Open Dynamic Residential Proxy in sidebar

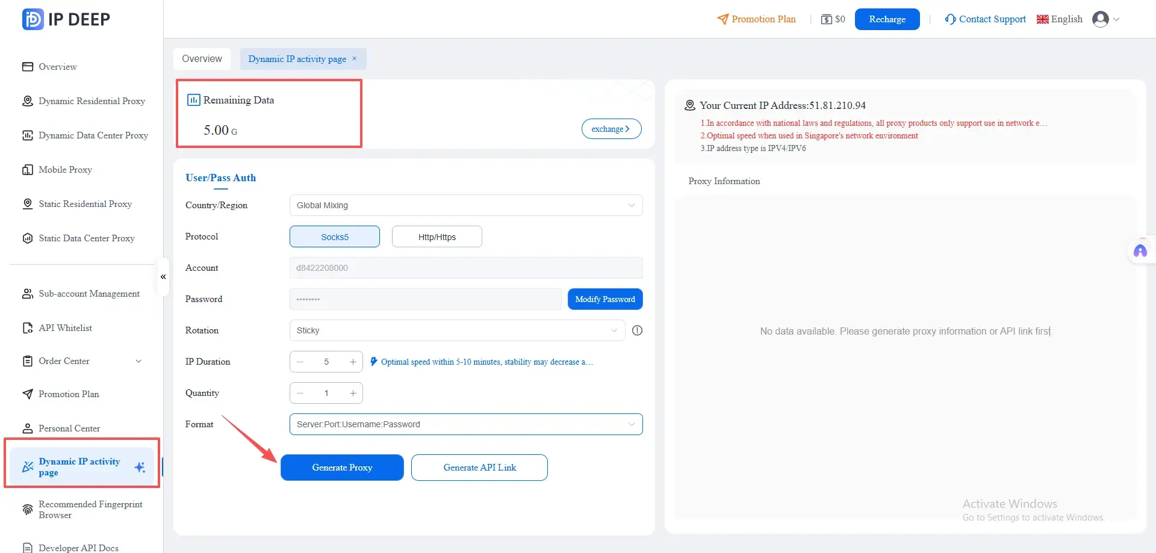[92, 101]
